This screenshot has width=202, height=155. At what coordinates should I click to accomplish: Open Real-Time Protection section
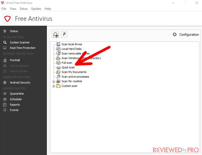click(x=23, y=48)
